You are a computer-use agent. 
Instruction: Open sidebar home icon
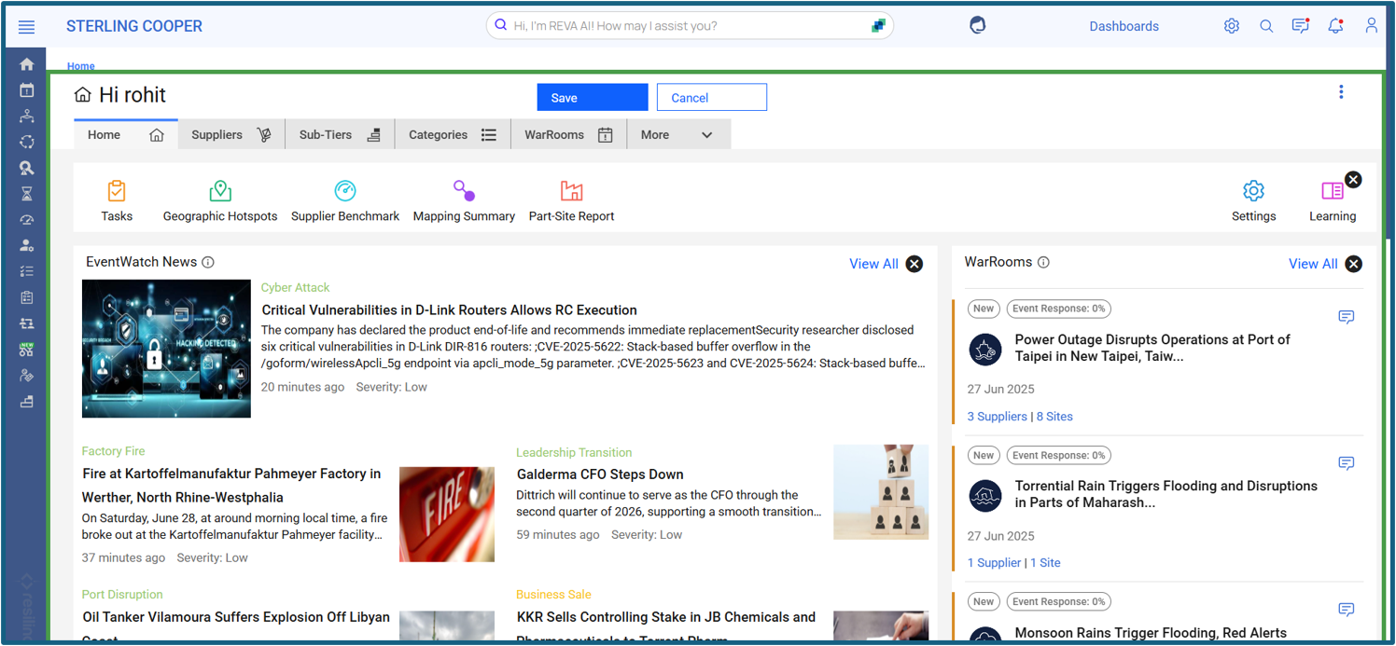(26, 64)
